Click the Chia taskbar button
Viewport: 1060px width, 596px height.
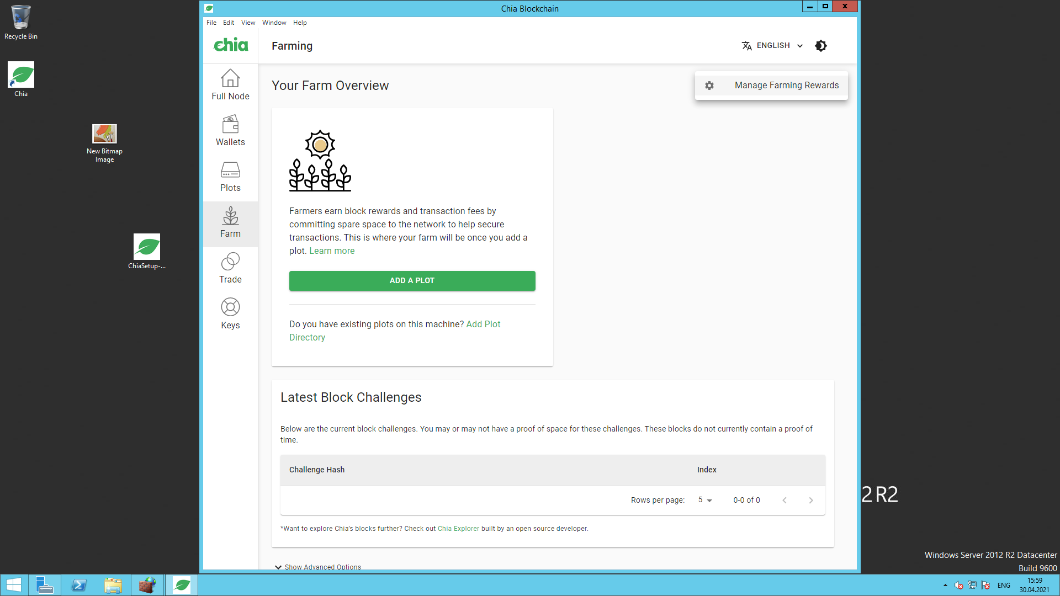tap(182, 585)
